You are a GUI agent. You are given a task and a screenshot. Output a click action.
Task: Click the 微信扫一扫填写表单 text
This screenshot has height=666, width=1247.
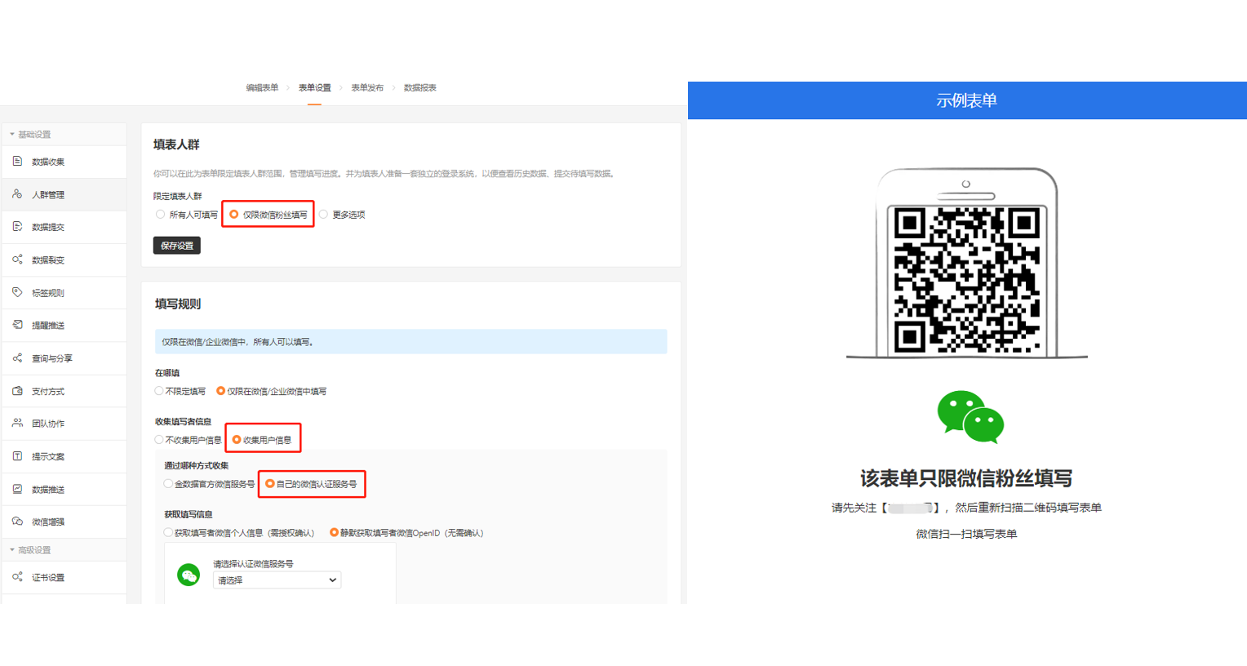pos(966,534)
